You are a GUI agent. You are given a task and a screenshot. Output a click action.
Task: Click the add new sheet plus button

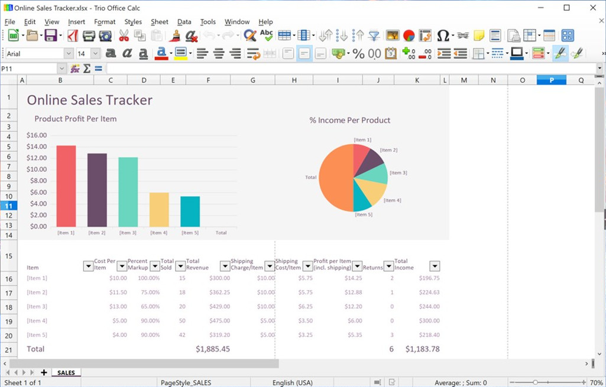click(44, 373)
